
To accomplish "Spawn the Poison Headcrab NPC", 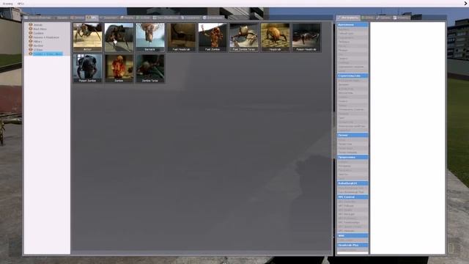I will [306, 37].
